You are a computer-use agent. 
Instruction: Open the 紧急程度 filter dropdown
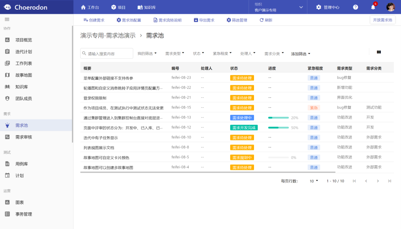coord(222,53)
